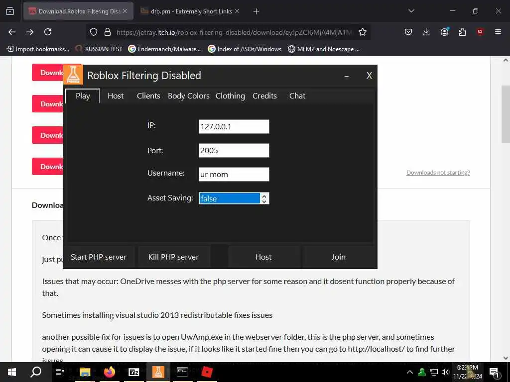Open Windows taskbar search

pyautogui.click(x=36, y=372)
